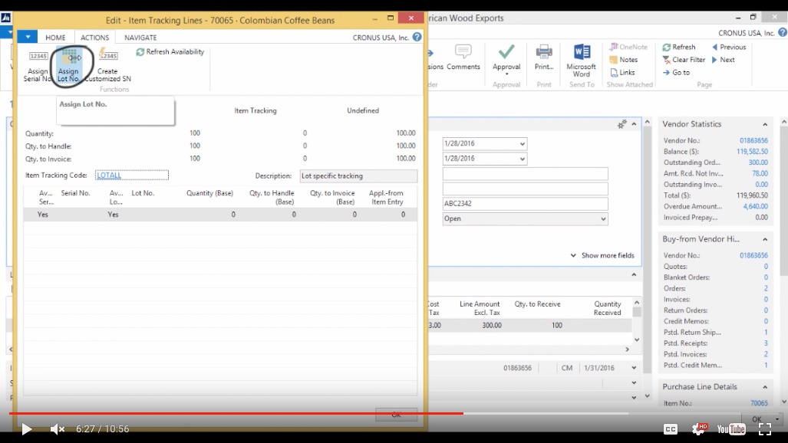Enter fullscreen video mode

[x=765, y=429]
